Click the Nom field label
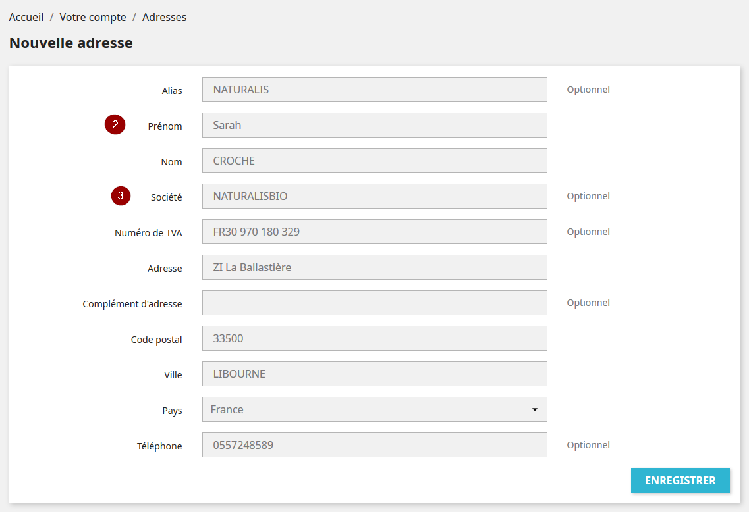Screen dimensions: 749x512 pyautogui.click(x=171, y=162)
